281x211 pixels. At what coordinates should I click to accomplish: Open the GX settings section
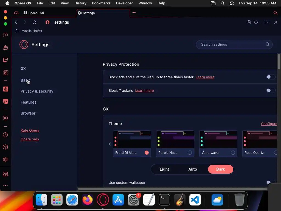[x=23, y=68]
